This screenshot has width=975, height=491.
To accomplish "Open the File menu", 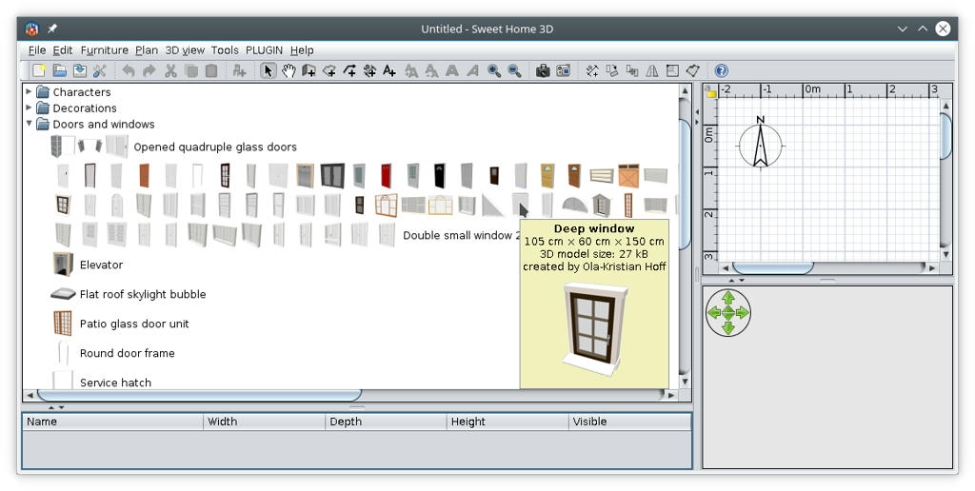I will click(37, 50).
